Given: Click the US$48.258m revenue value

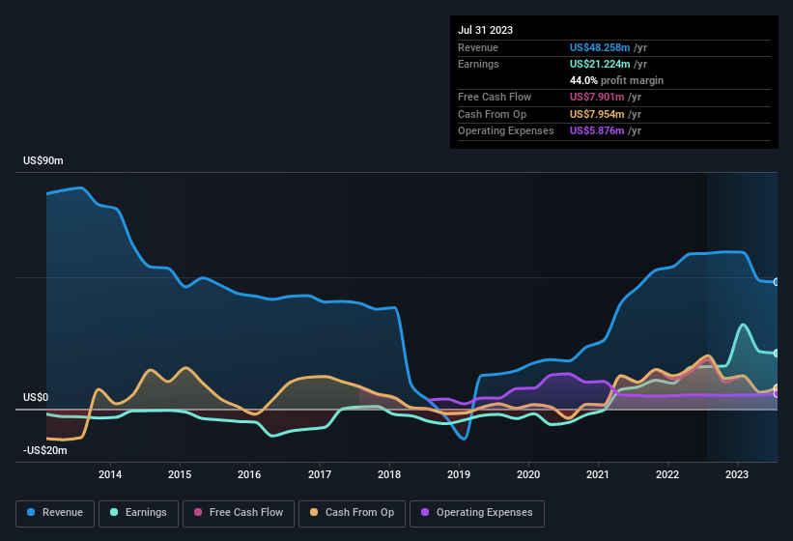Looking at the screenshot, I should tap(600, 47).
